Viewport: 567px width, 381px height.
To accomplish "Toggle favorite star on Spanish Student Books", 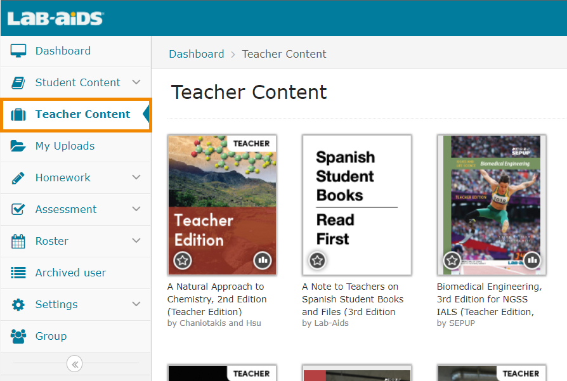I will pos(317,260).
